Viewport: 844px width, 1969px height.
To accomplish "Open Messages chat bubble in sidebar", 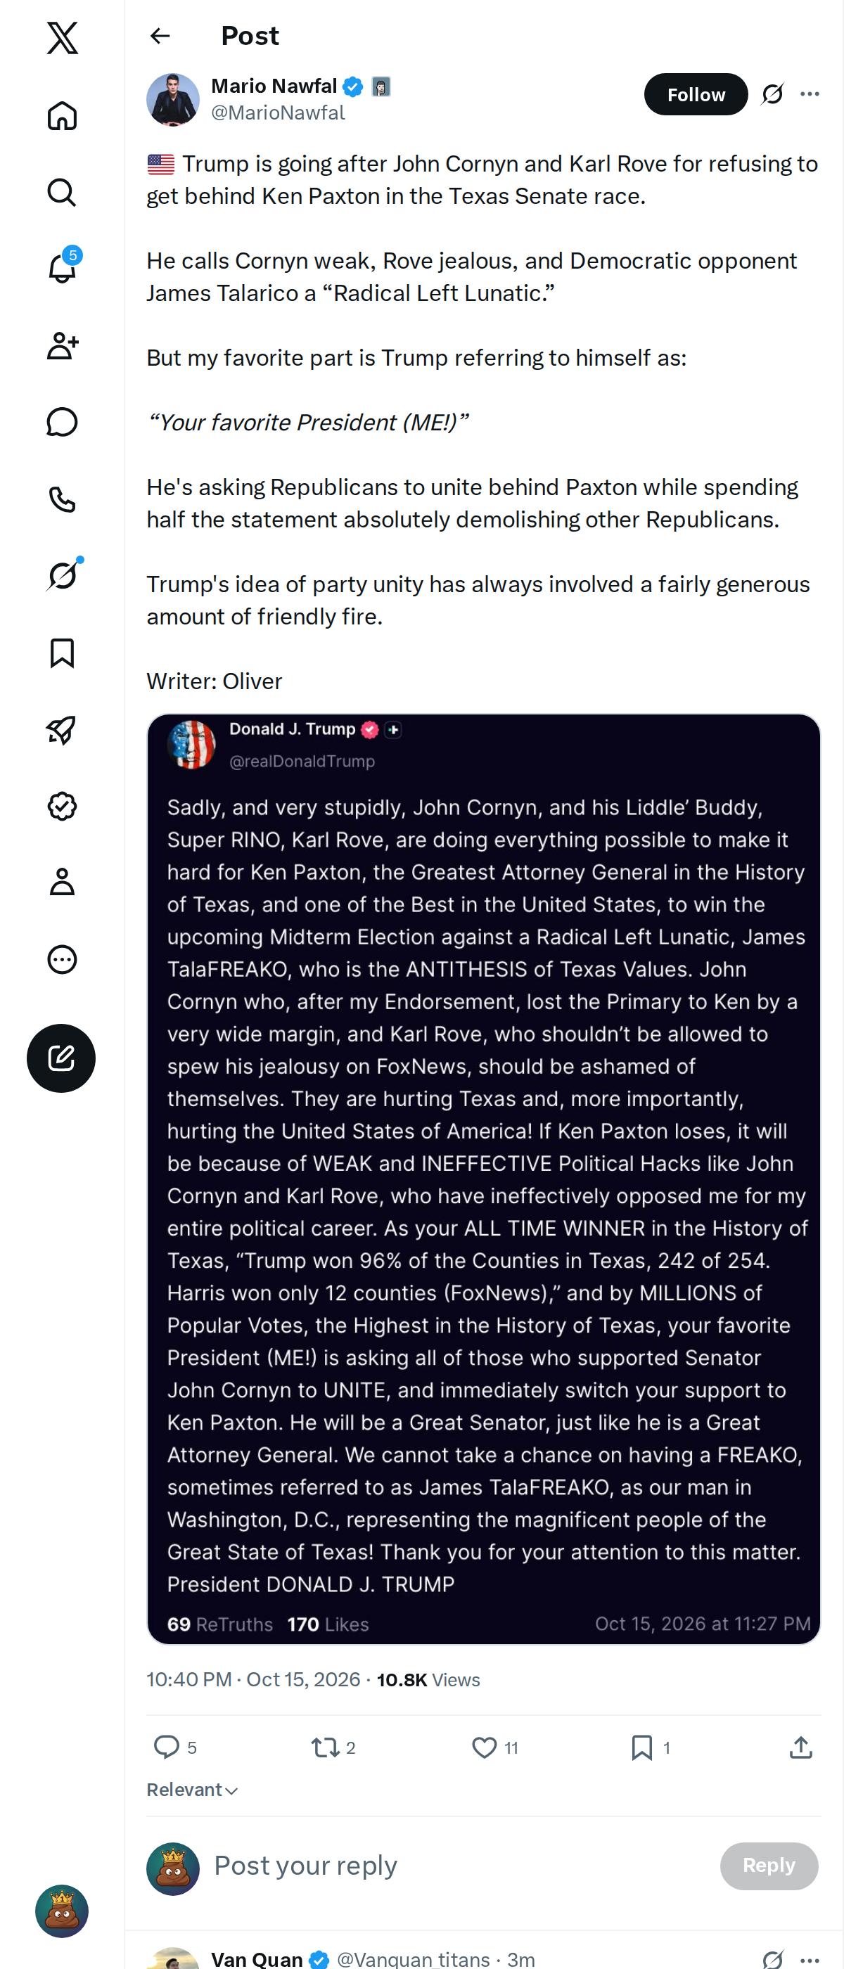I will 62,422.
